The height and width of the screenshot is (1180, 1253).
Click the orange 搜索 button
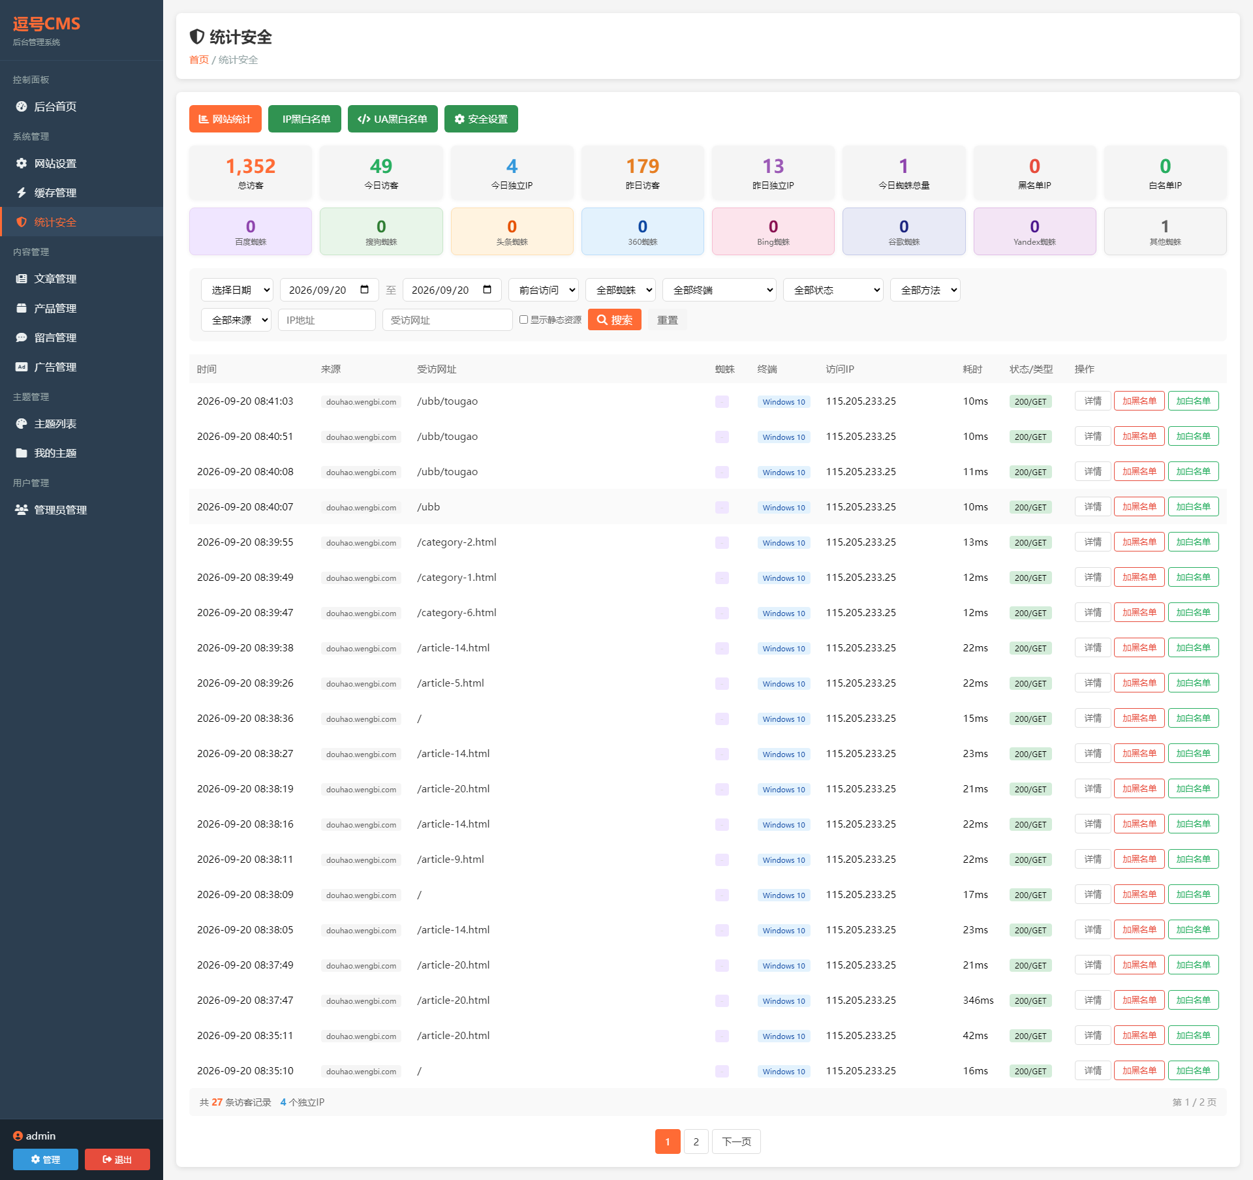[615, 320]
